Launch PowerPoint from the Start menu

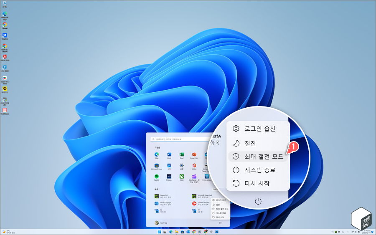194,155
